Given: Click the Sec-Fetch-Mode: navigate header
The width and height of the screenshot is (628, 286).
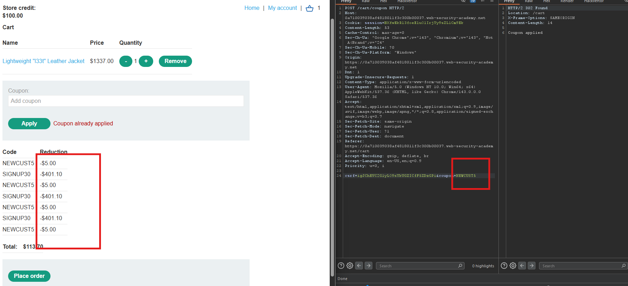Looking at the screenshot, I should click(x=374, y=126).
